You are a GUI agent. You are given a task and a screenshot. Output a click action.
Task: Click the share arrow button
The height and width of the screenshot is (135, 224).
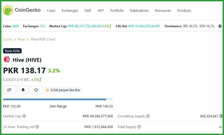(9, 90)
